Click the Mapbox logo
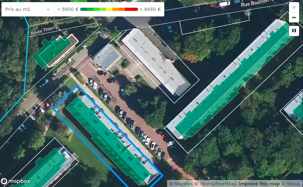The image size is (303, 187). pos(15,181)
